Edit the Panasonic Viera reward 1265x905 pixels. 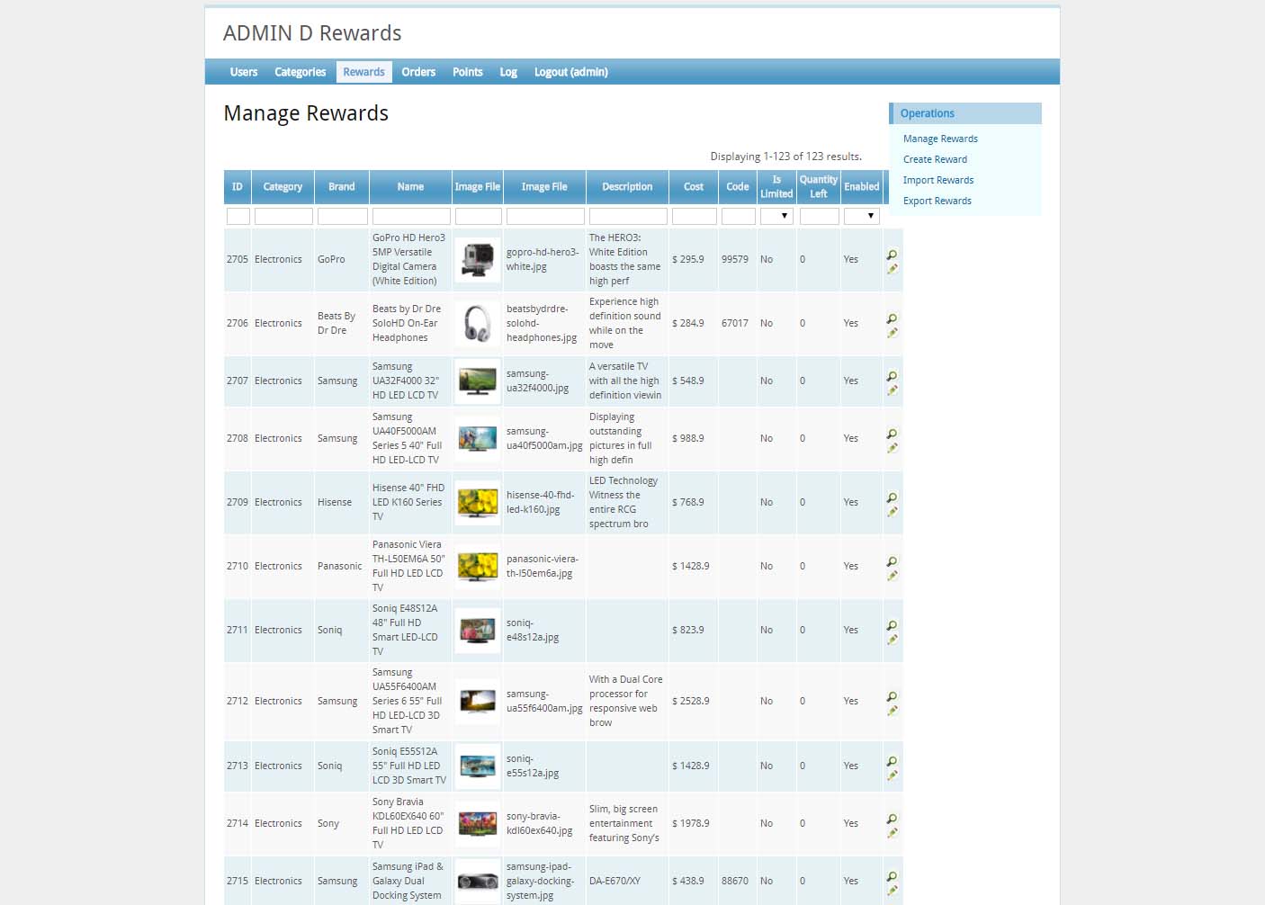[x=893, y=576]
